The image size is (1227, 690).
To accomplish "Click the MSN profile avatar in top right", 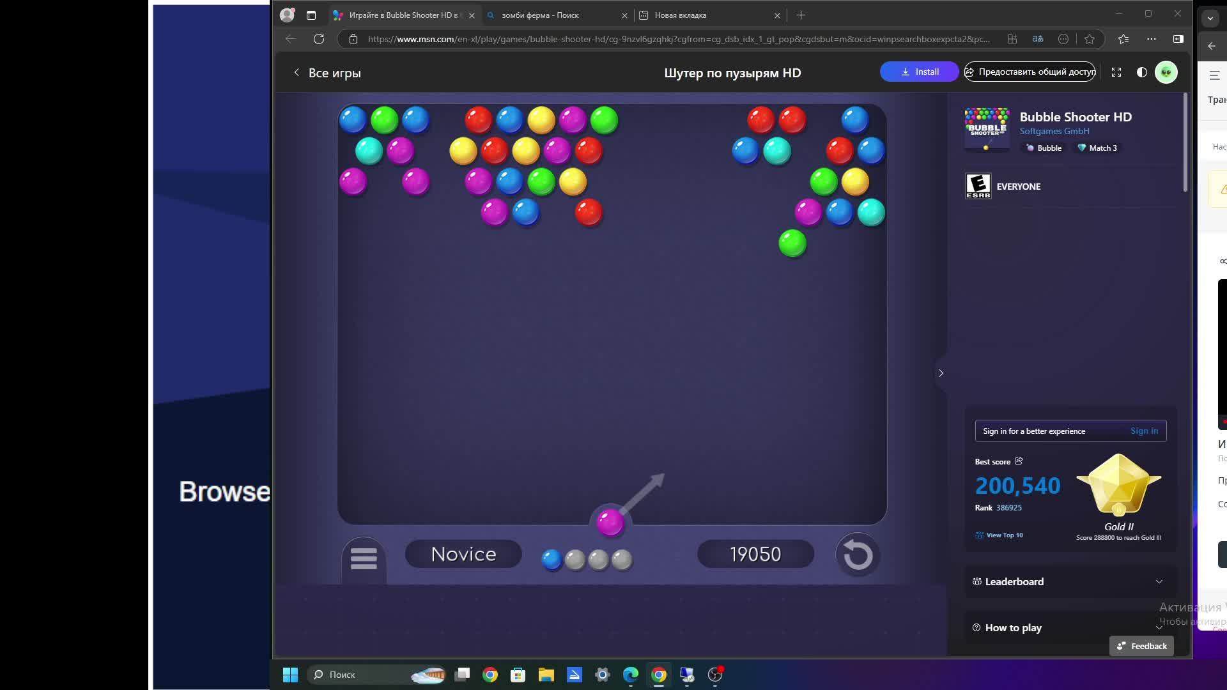I will 1167,72.
